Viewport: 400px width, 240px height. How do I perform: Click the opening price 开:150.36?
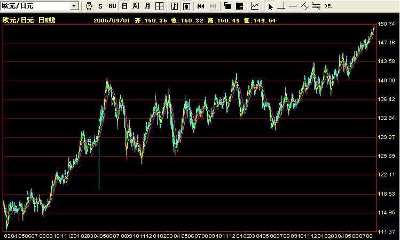[x=151, y=20]
